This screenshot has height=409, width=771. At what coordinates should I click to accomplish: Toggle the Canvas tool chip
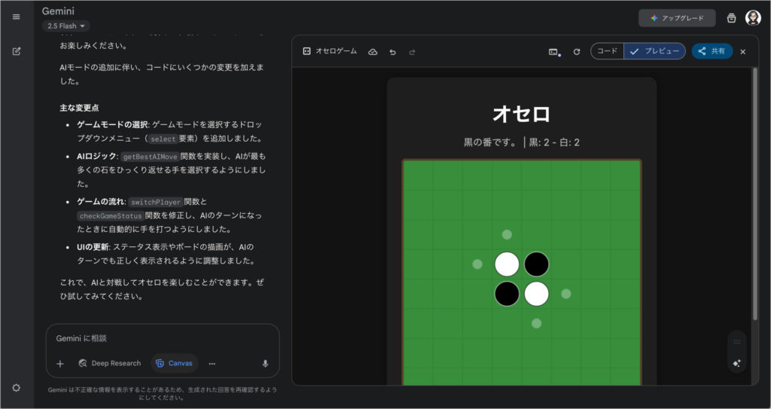click(174, 363)
